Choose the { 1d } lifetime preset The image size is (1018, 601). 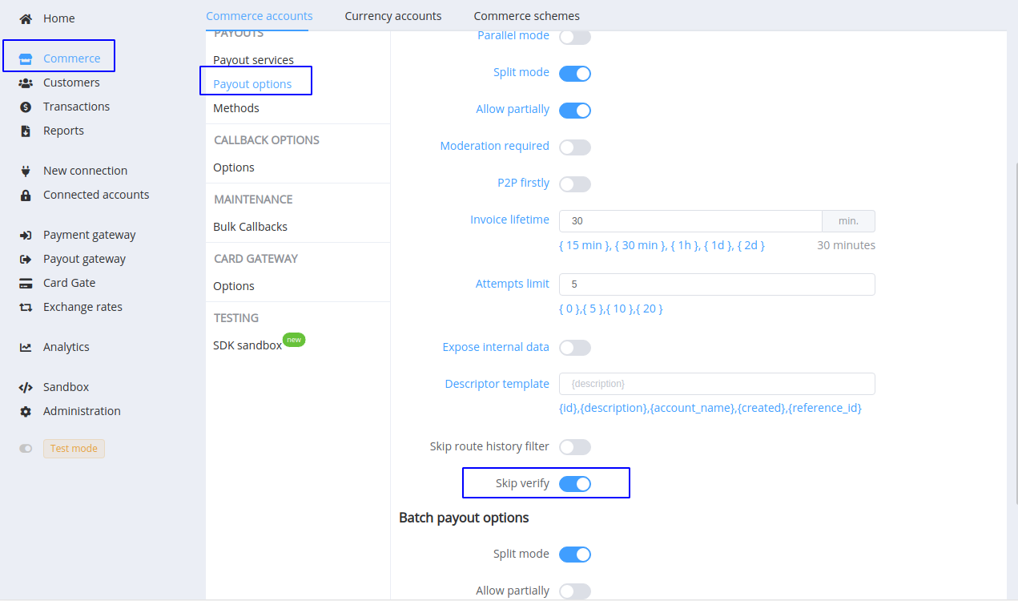[x=719, y=245]
